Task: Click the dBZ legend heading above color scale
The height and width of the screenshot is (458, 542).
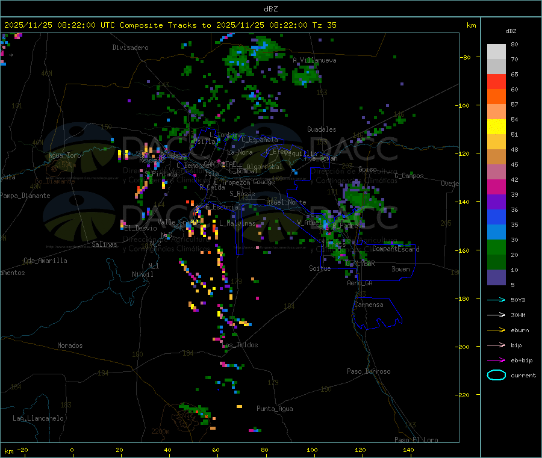Action: tap(511, 31)
